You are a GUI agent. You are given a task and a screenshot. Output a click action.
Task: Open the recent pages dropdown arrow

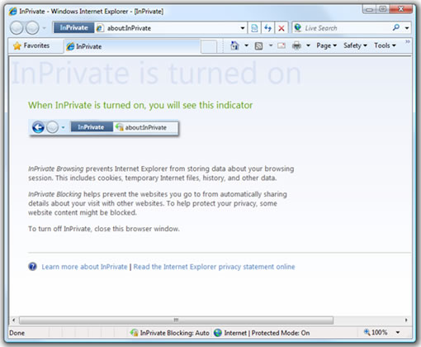point(45,28)
